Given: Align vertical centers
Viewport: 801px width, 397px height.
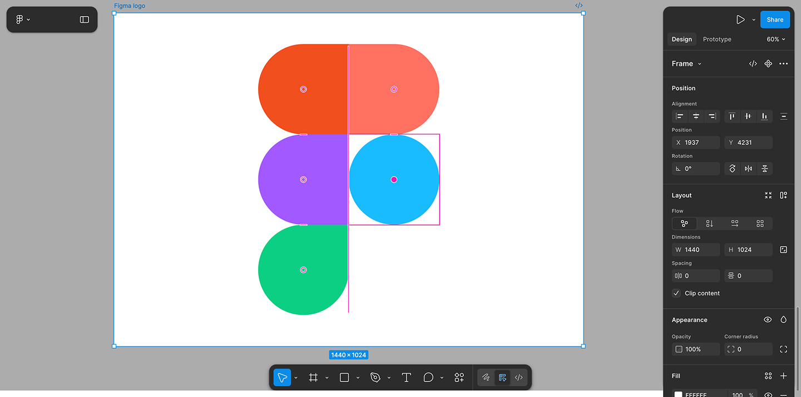Looking at the screenshot, I should (748, 117).
